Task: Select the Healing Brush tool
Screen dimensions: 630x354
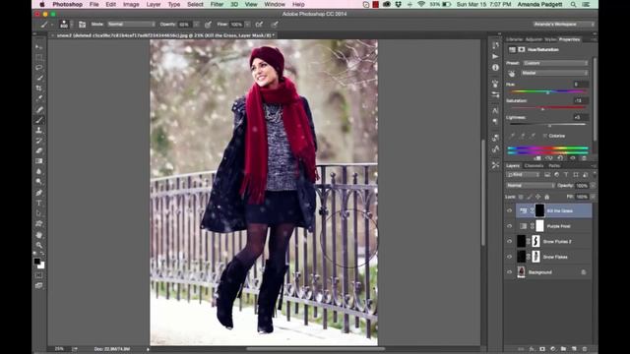Action: tap(39, 109)
